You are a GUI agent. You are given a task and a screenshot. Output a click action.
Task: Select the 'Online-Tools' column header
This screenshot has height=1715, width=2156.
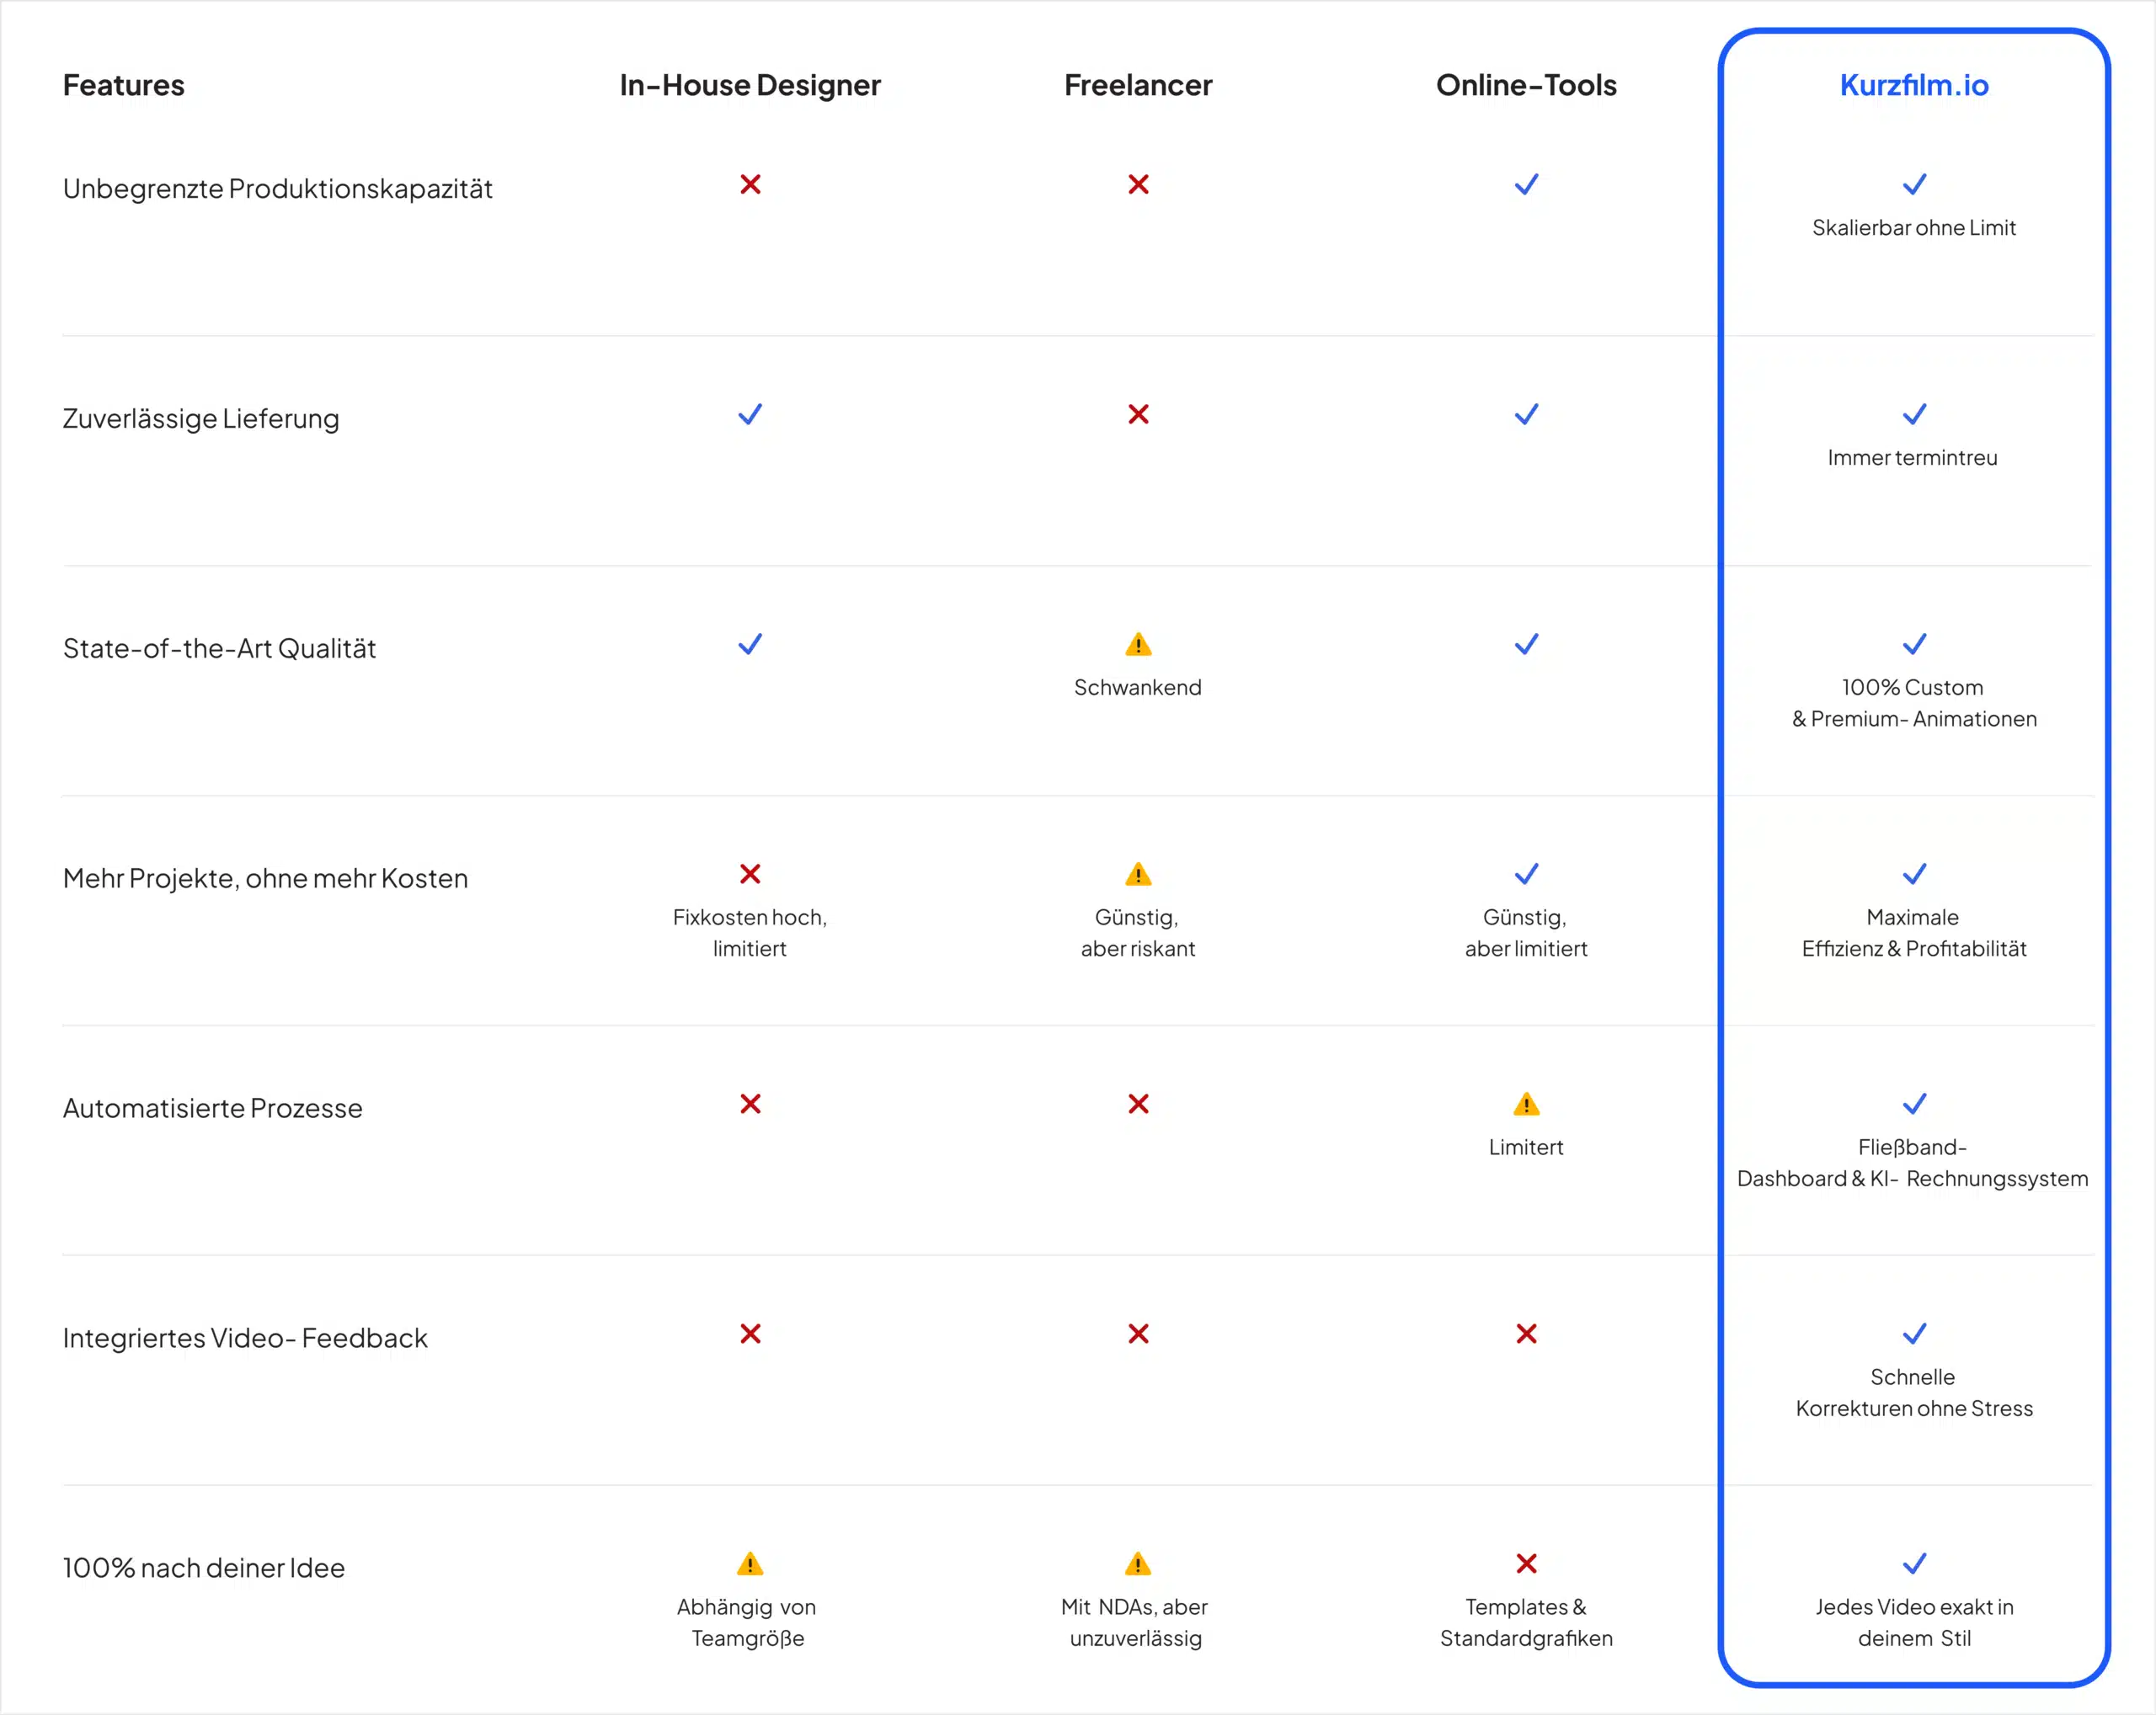[x=1526, y=85]
